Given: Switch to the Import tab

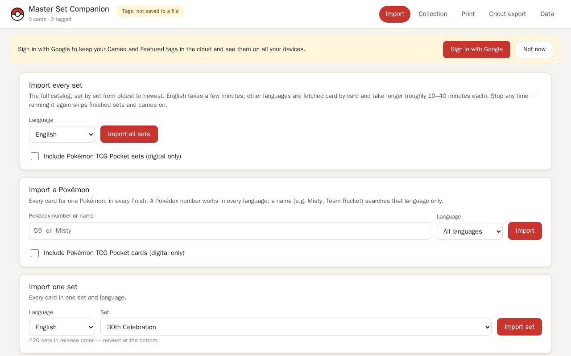Looking at the screenshot, I should pos(395,14).
